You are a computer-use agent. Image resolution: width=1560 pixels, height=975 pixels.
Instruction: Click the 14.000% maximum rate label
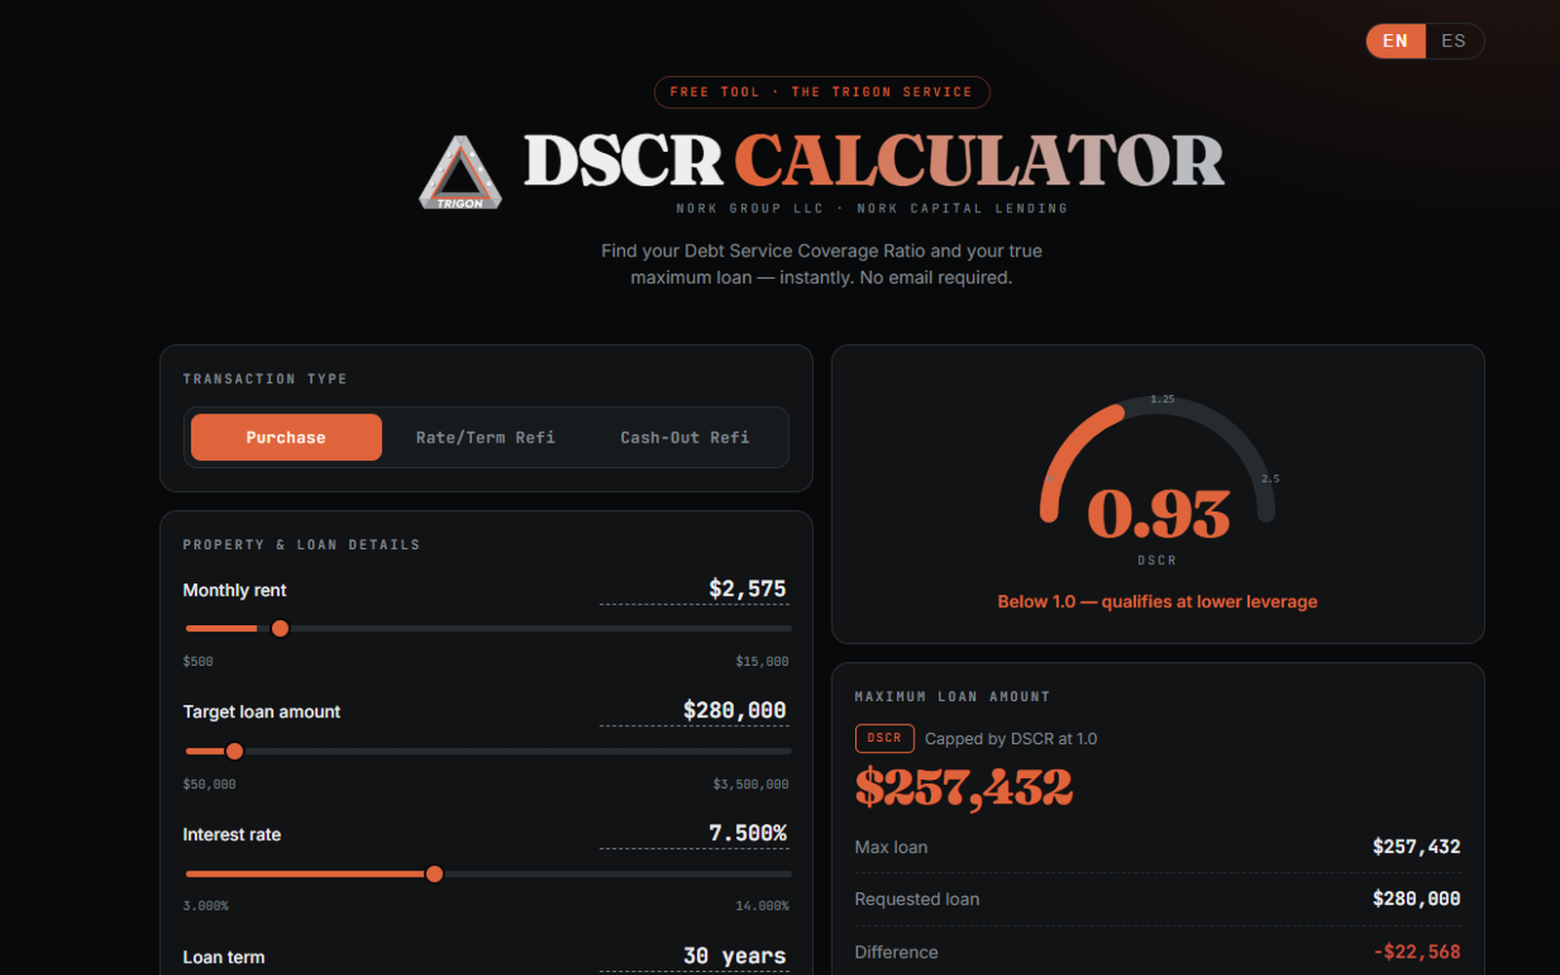pos(762,906)
